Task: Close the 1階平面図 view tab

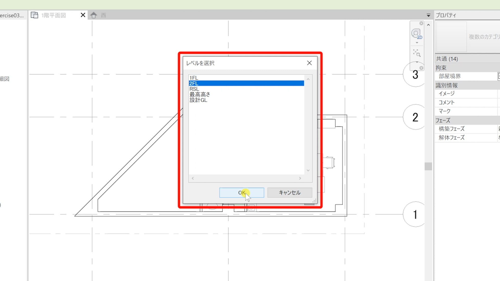Action: [x=83, y=15]
